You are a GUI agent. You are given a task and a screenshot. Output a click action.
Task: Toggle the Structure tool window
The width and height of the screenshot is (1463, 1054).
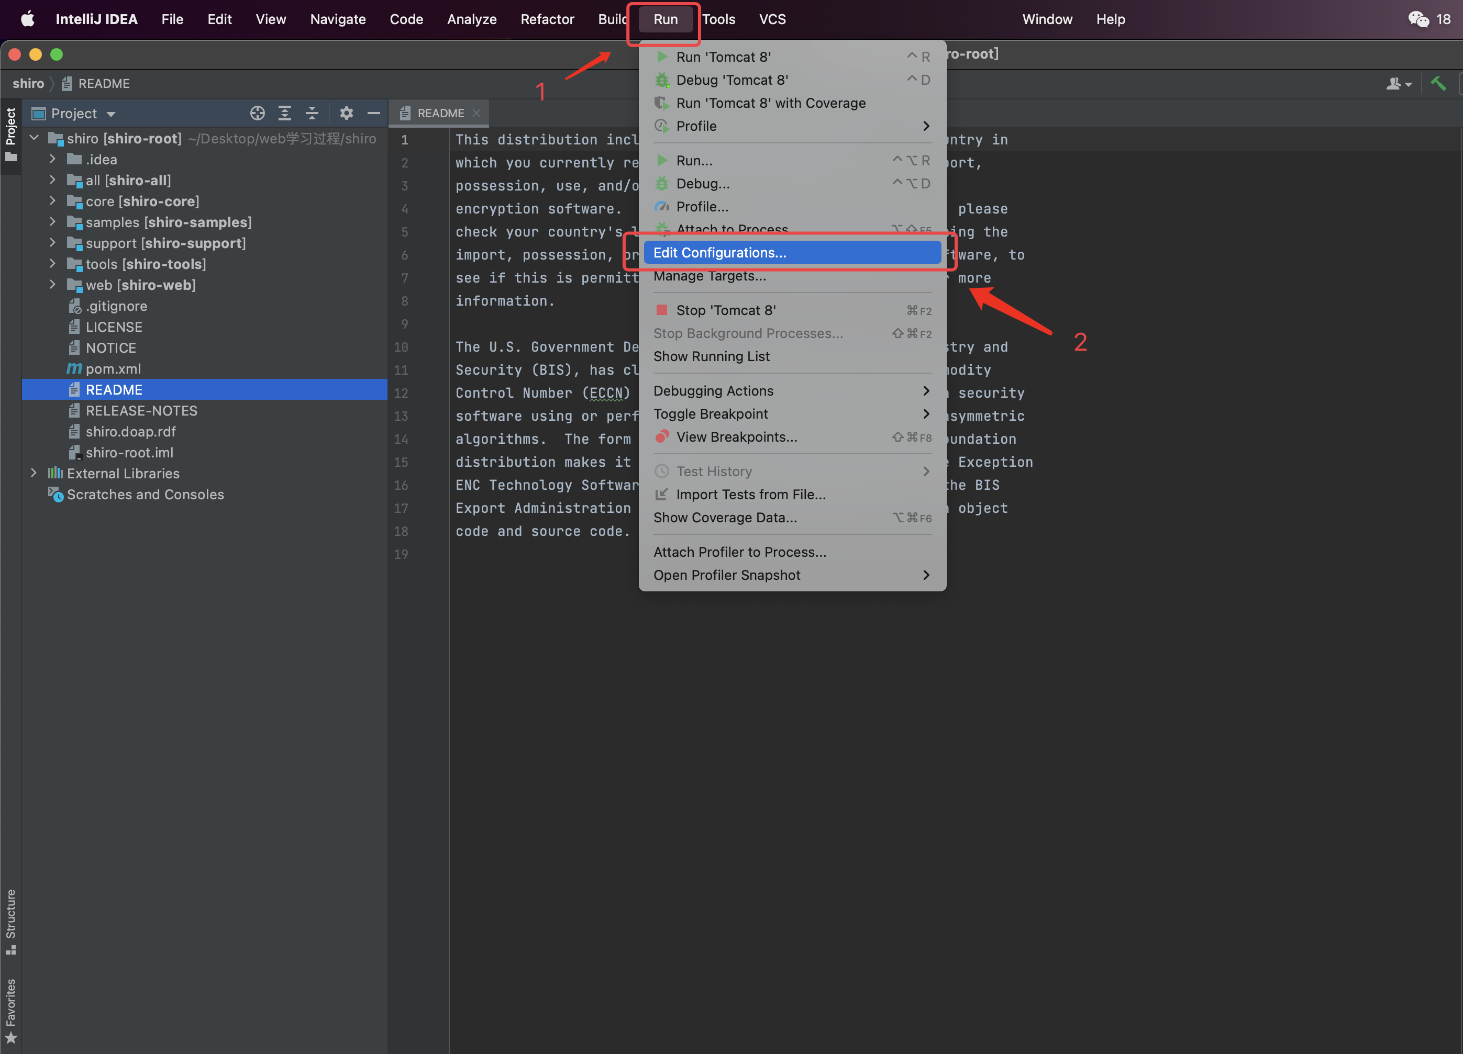pos(11,921)
